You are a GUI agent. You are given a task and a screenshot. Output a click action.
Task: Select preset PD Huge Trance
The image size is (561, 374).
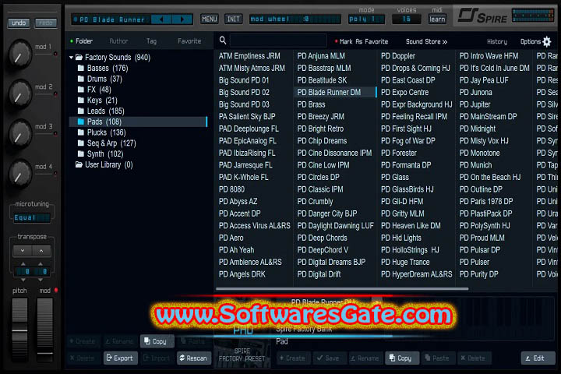tap(405, 263)
